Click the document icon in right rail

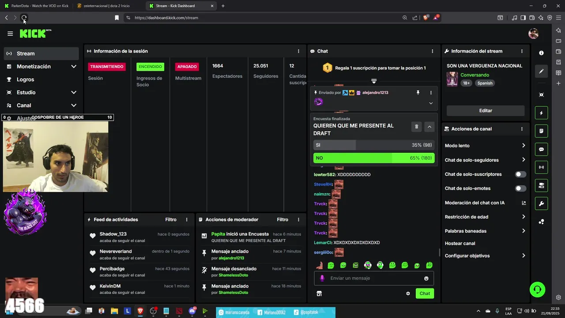[541, 131]
